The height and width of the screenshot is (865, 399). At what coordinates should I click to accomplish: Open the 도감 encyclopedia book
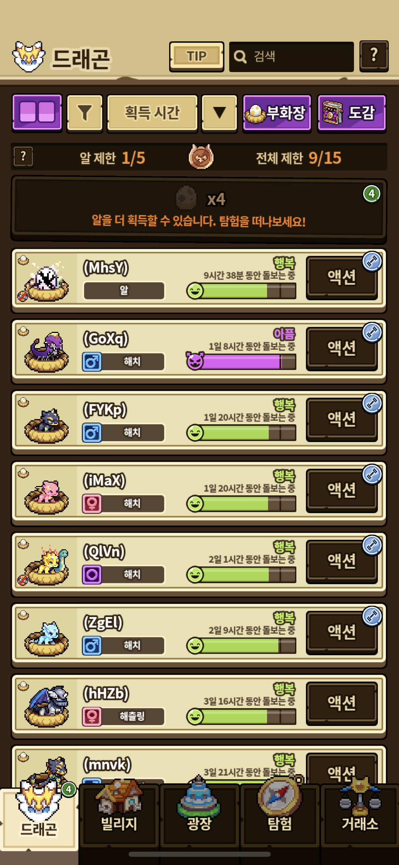352,113
